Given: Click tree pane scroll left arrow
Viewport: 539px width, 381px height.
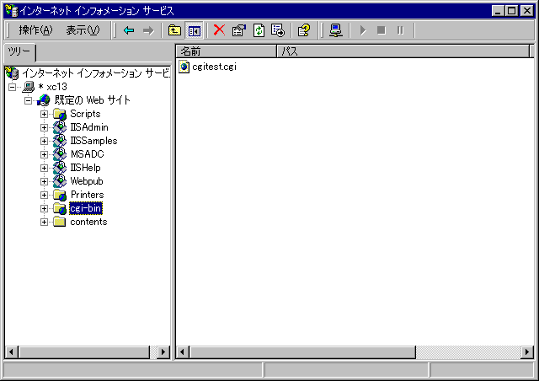Looking at the screenshot, I should (x=11, y=352).
